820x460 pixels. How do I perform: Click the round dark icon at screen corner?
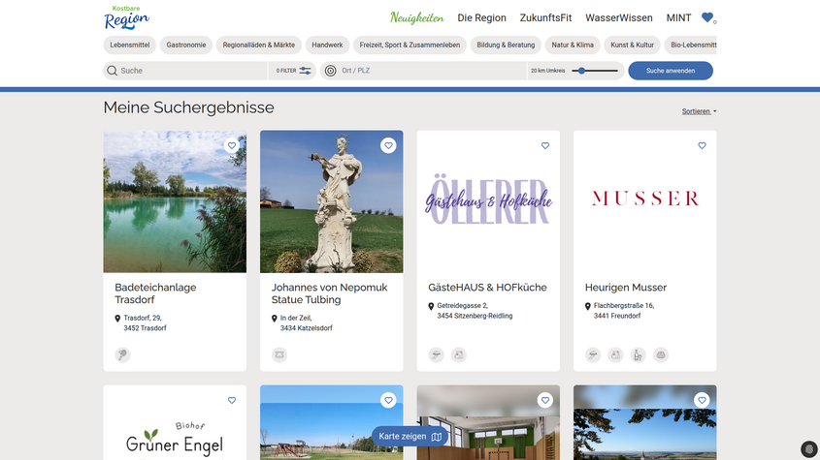tap(809, 449)
